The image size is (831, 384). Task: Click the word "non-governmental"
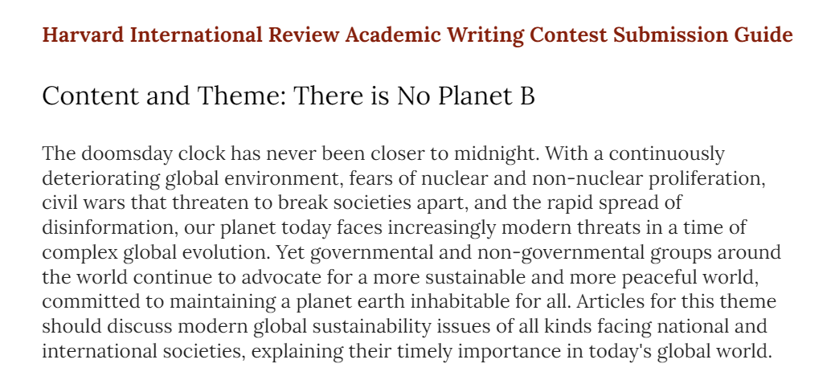[x=559, y=252]
